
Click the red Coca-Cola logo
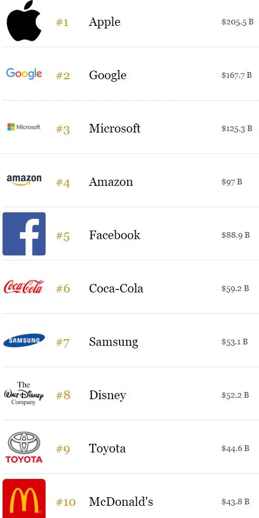pos(24,287)
